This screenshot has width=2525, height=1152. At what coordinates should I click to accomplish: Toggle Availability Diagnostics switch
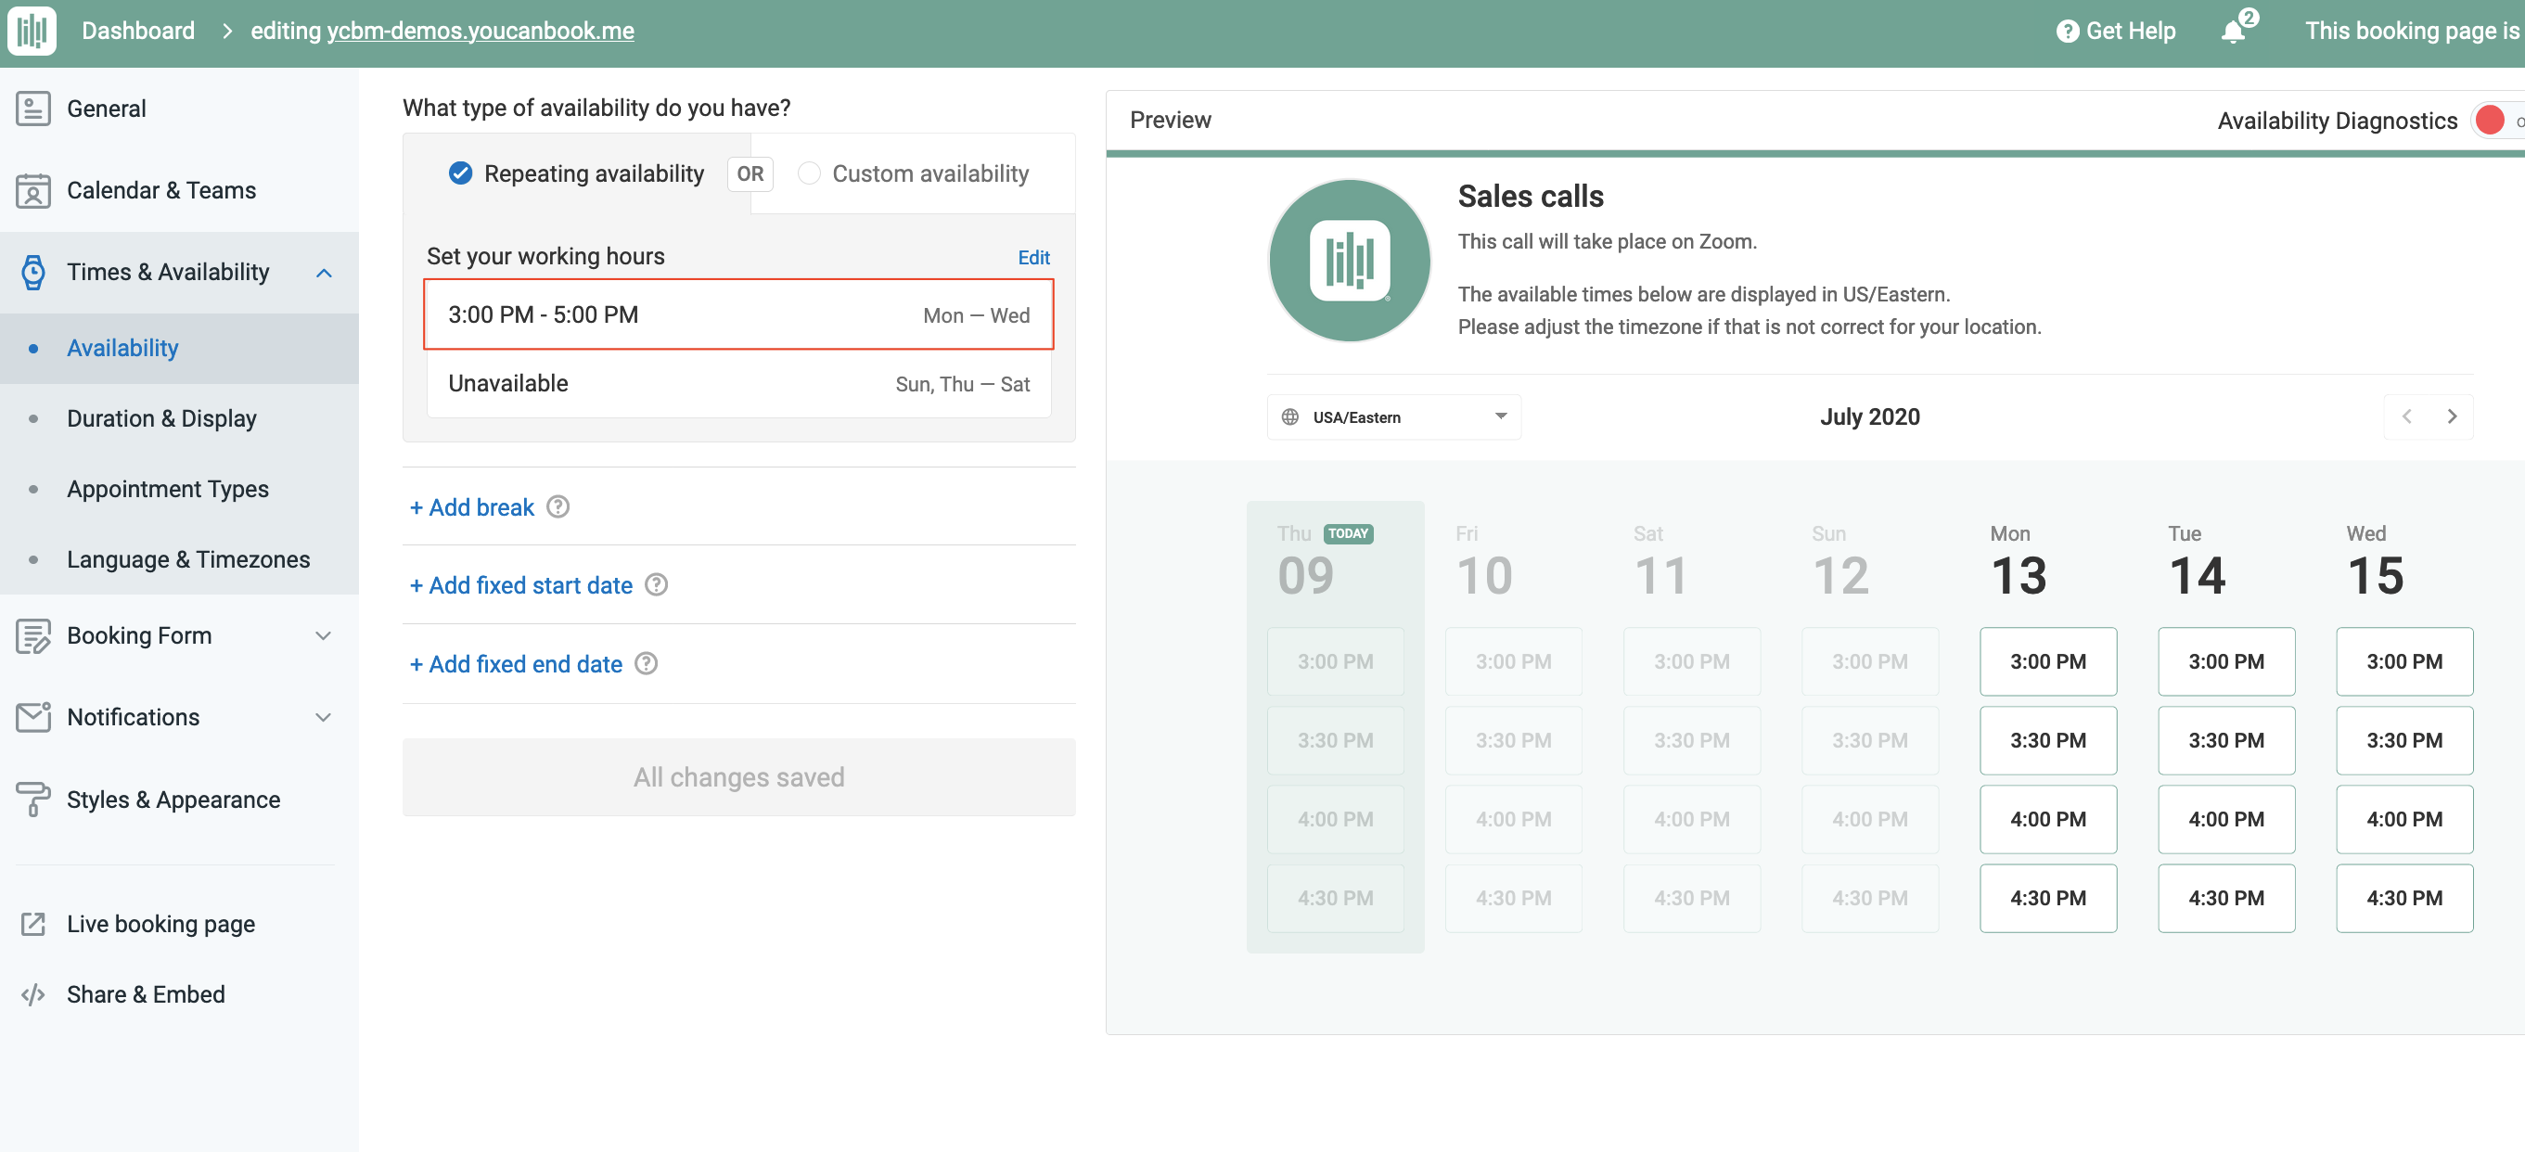[2495, 121]
